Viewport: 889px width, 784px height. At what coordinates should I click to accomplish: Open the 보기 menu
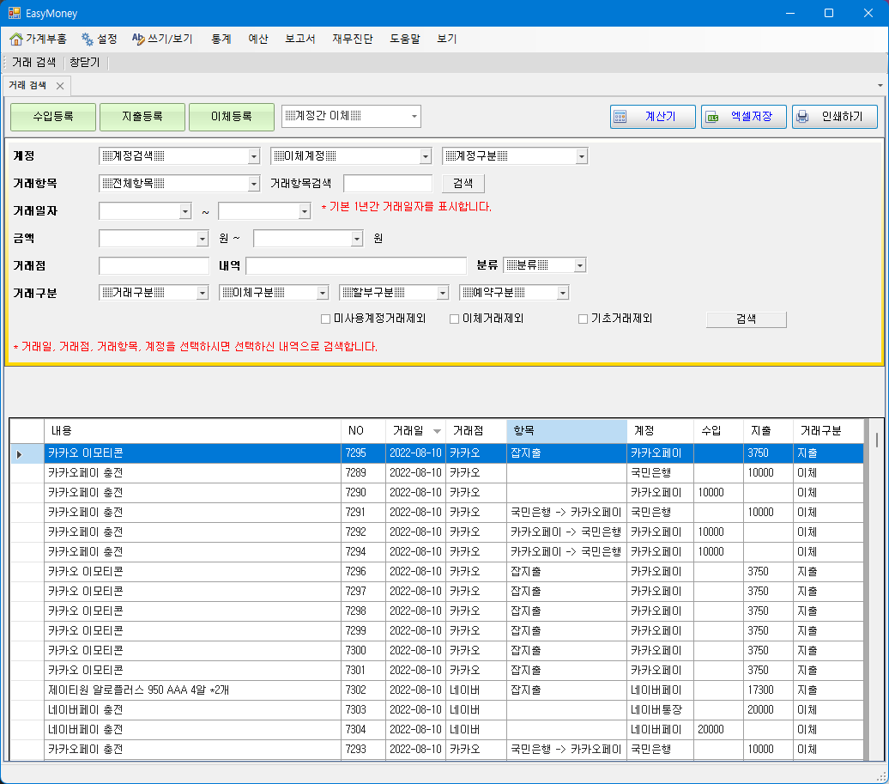[x=447, y=39]
